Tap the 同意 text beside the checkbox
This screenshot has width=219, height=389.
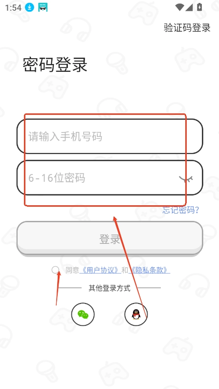(72, 270)
